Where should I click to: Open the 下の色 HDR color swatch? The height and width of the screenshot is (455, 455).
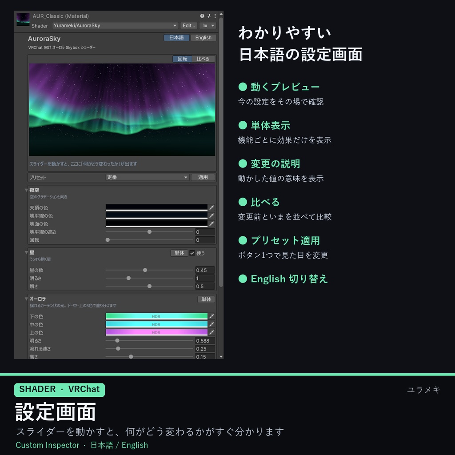(156, 316)
